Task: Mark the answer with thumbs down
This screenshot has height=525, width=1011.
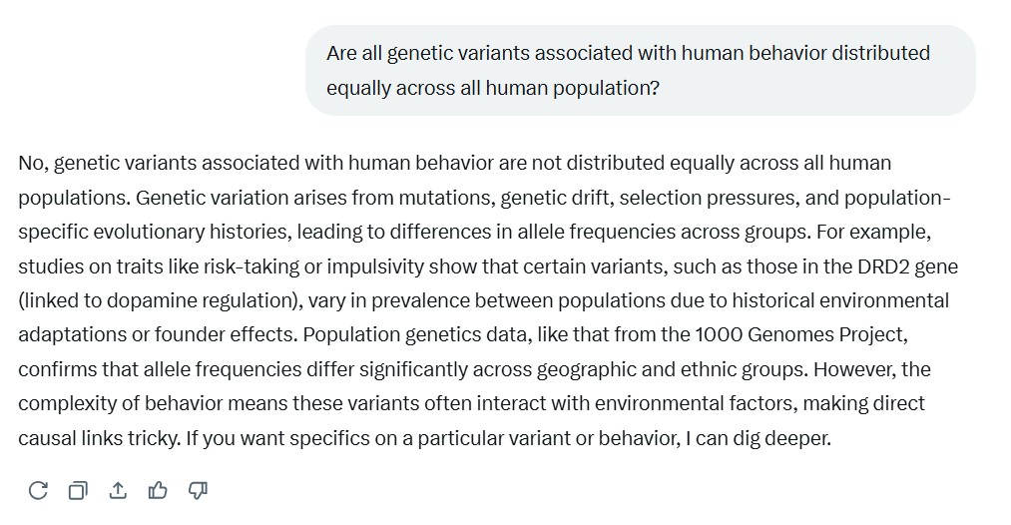Action: pyautogui.click(x=198, y=491)
